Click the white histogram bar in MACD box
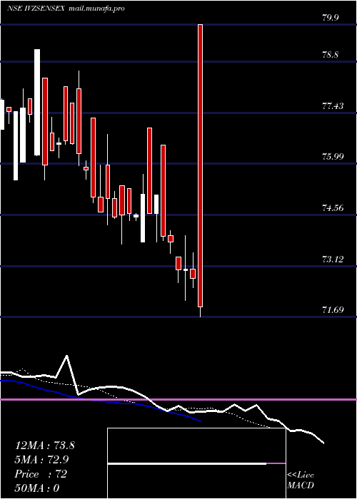357x499 pixels. [187, 464]
